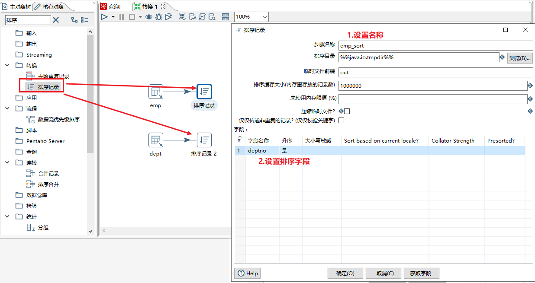The width and height of the screenshot is (535, 283).
Task: Select the 分组 step
Action: 43,227
